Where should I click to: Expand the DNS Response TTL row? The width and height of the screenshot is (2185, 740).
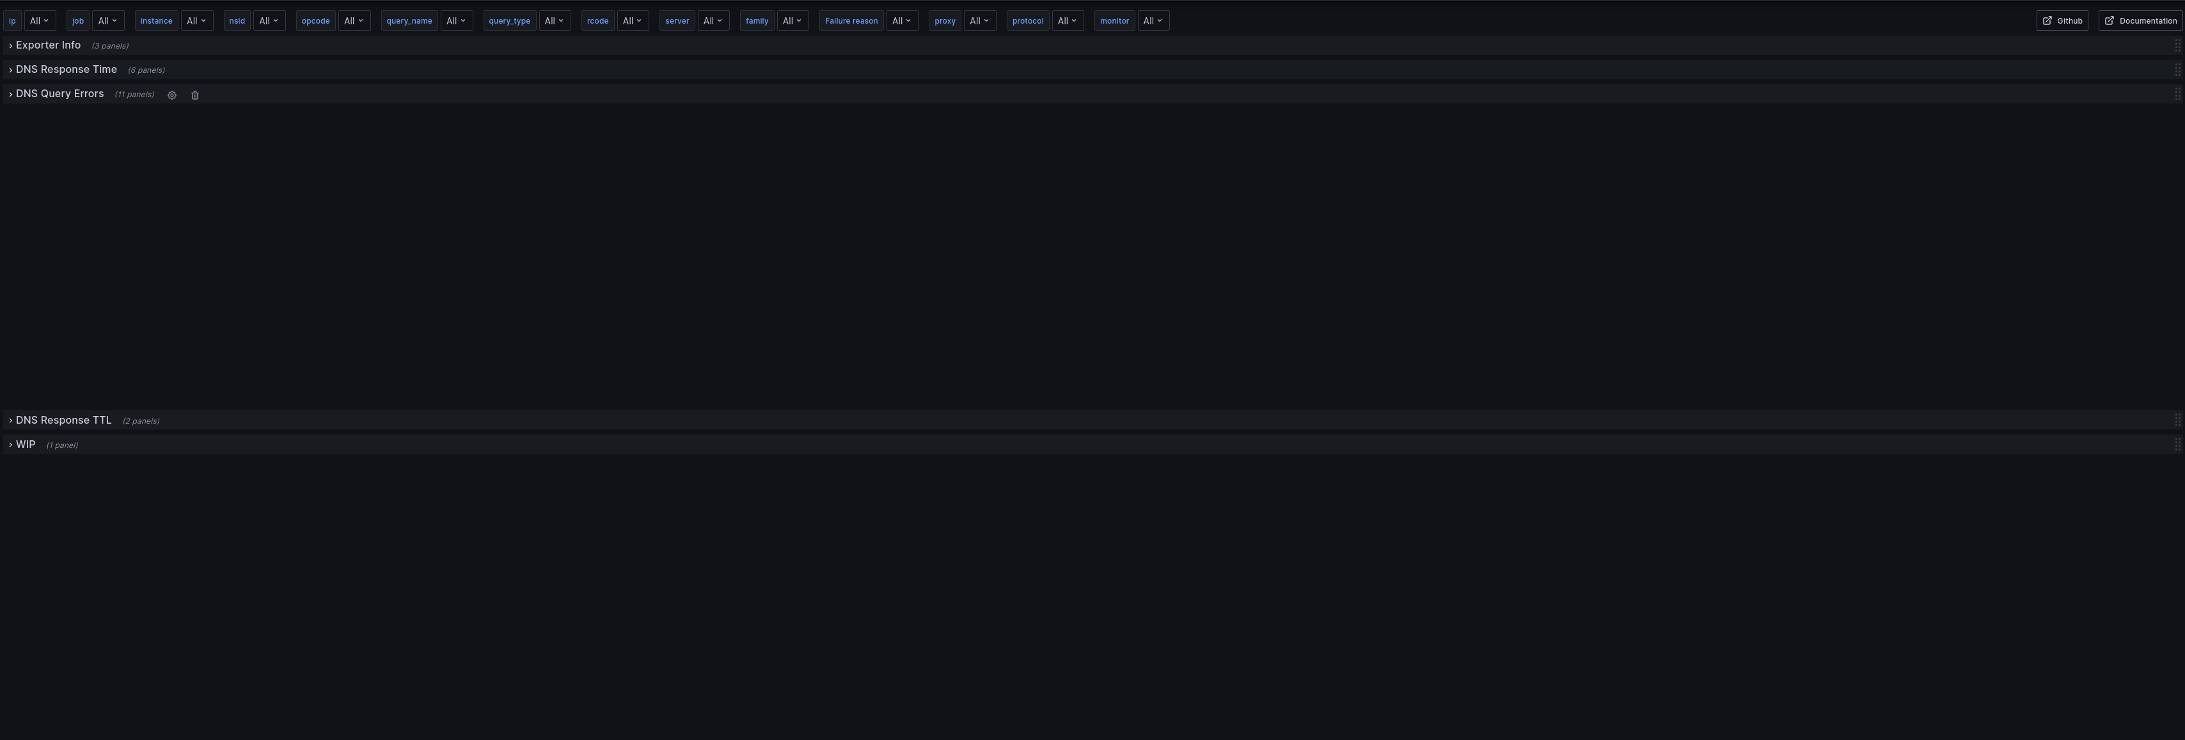[63, 420]
